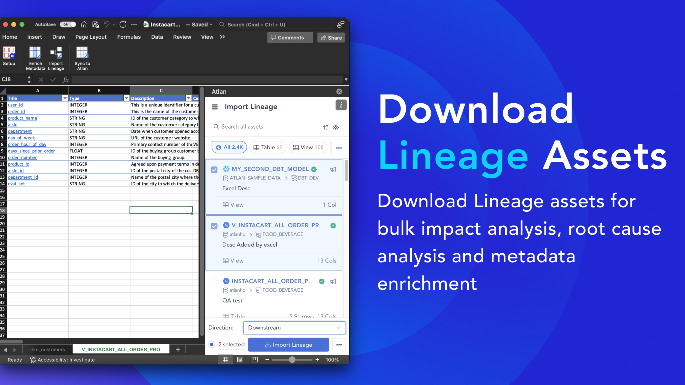Viewport: 685px width, 385px height.
Task: Click the Save icon in title bar
Action: 95,24
